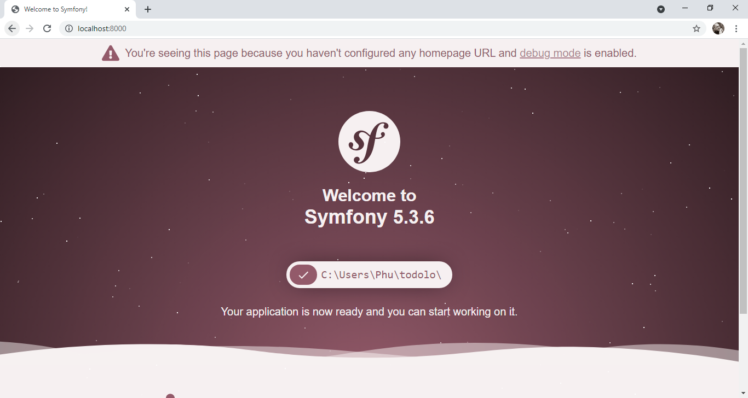748x398 pixels.
Task: View site information icon in address bar
Action: click(x=69, y=28)
